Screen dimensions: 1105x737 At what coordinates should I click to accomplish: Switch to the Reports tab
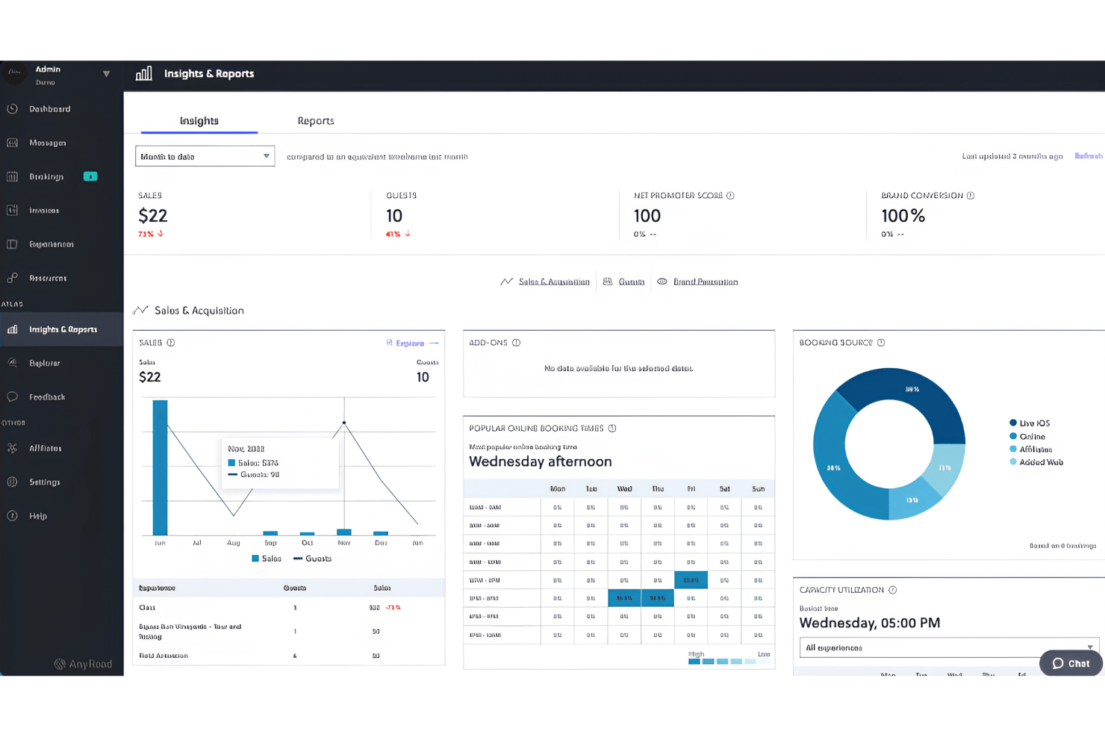pyautogui.click(x=316, y=121)
